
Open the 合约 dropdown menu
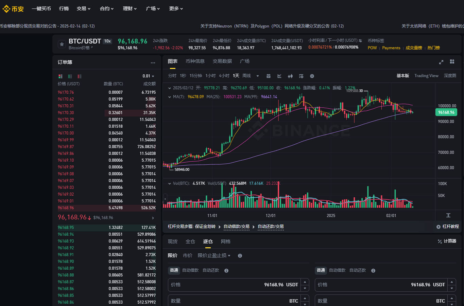[107, 8]
